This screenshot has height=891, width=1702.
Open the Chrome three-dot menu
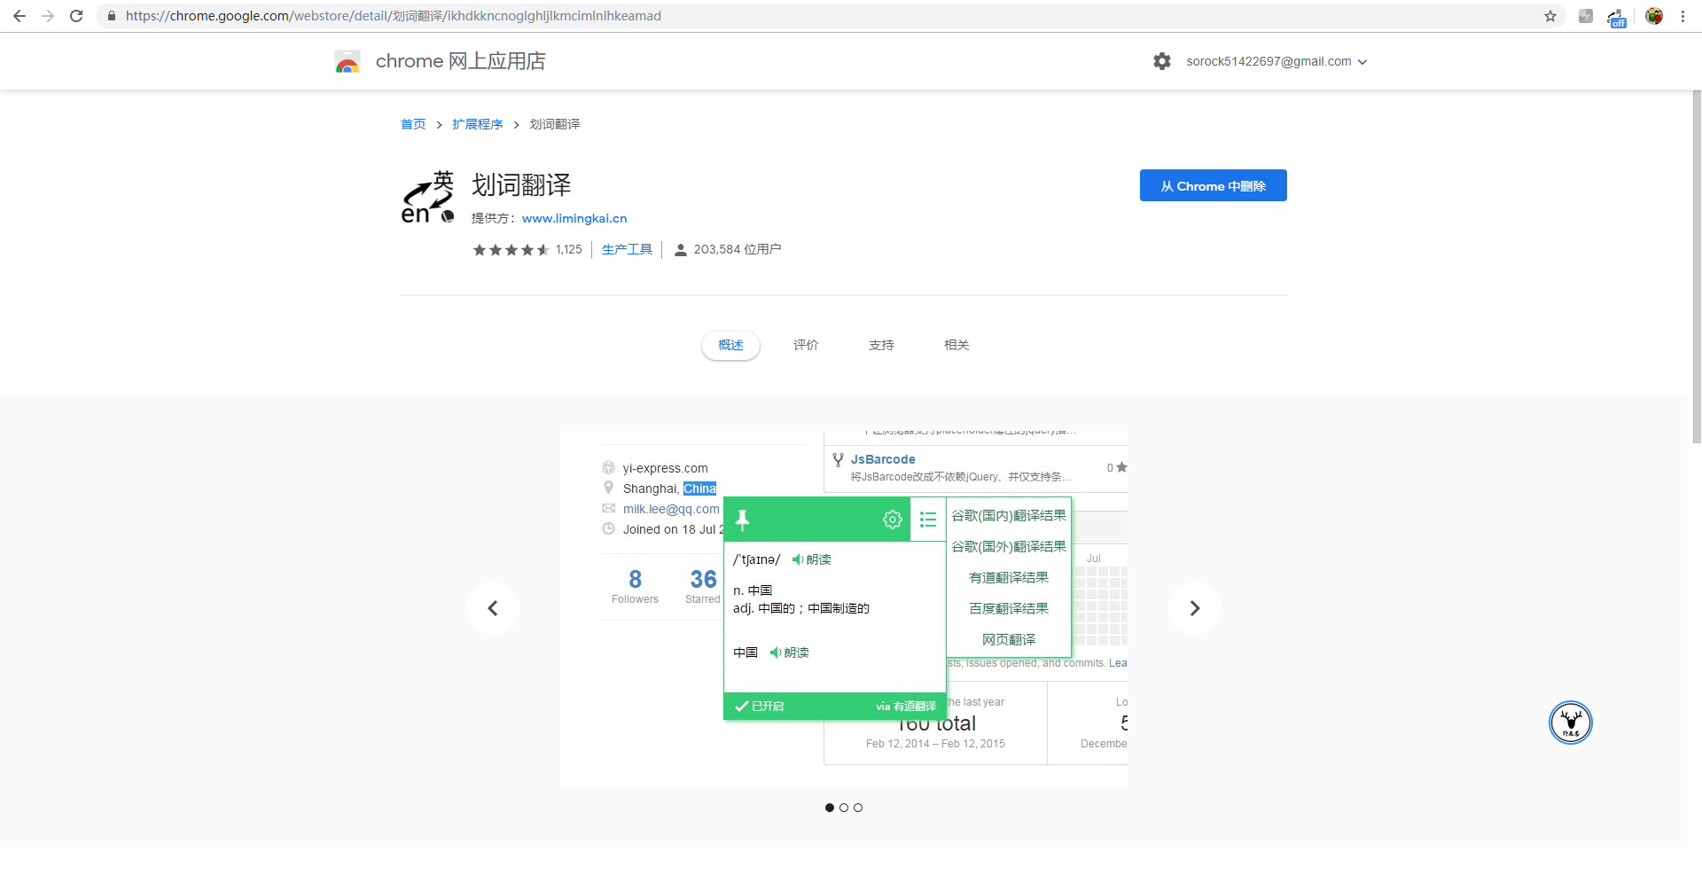[1682, 16]
